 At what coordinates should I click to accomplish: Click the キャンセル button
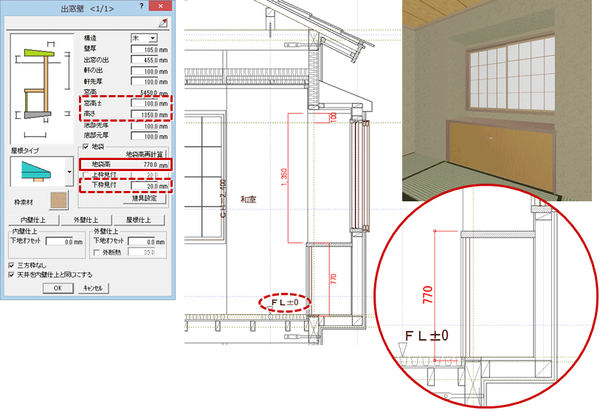pos(94,288)
